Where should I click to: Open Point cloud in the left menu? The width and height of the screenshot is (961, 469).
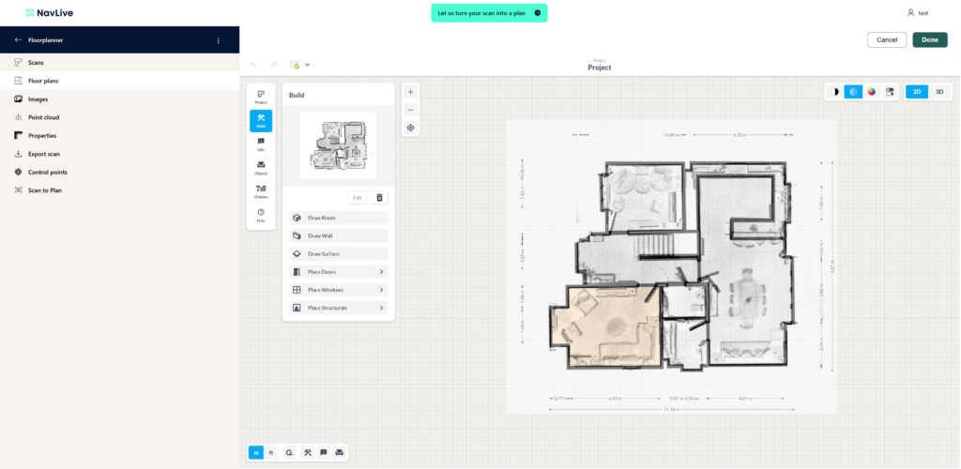(x=43, y=117)
